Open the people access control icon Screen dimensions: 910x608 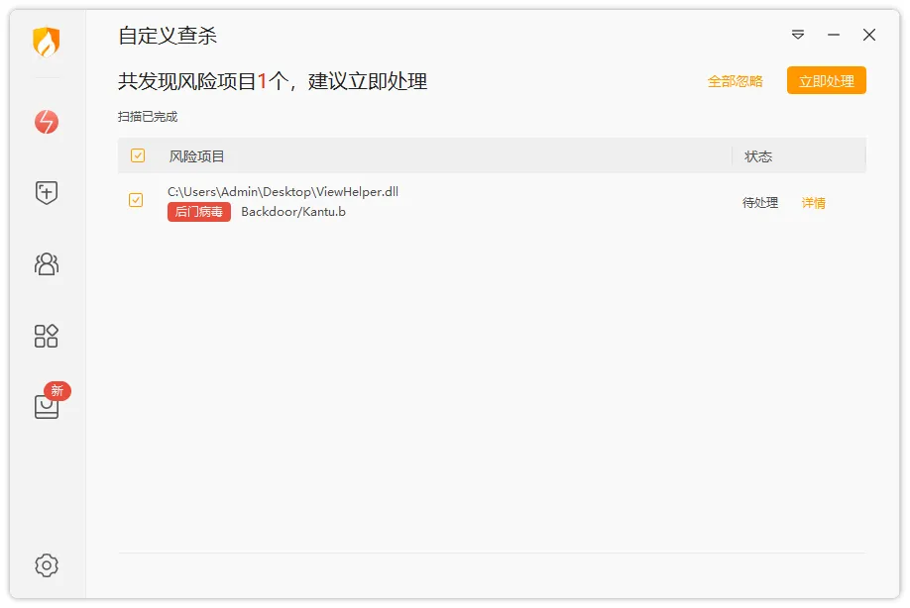(47, 264)
